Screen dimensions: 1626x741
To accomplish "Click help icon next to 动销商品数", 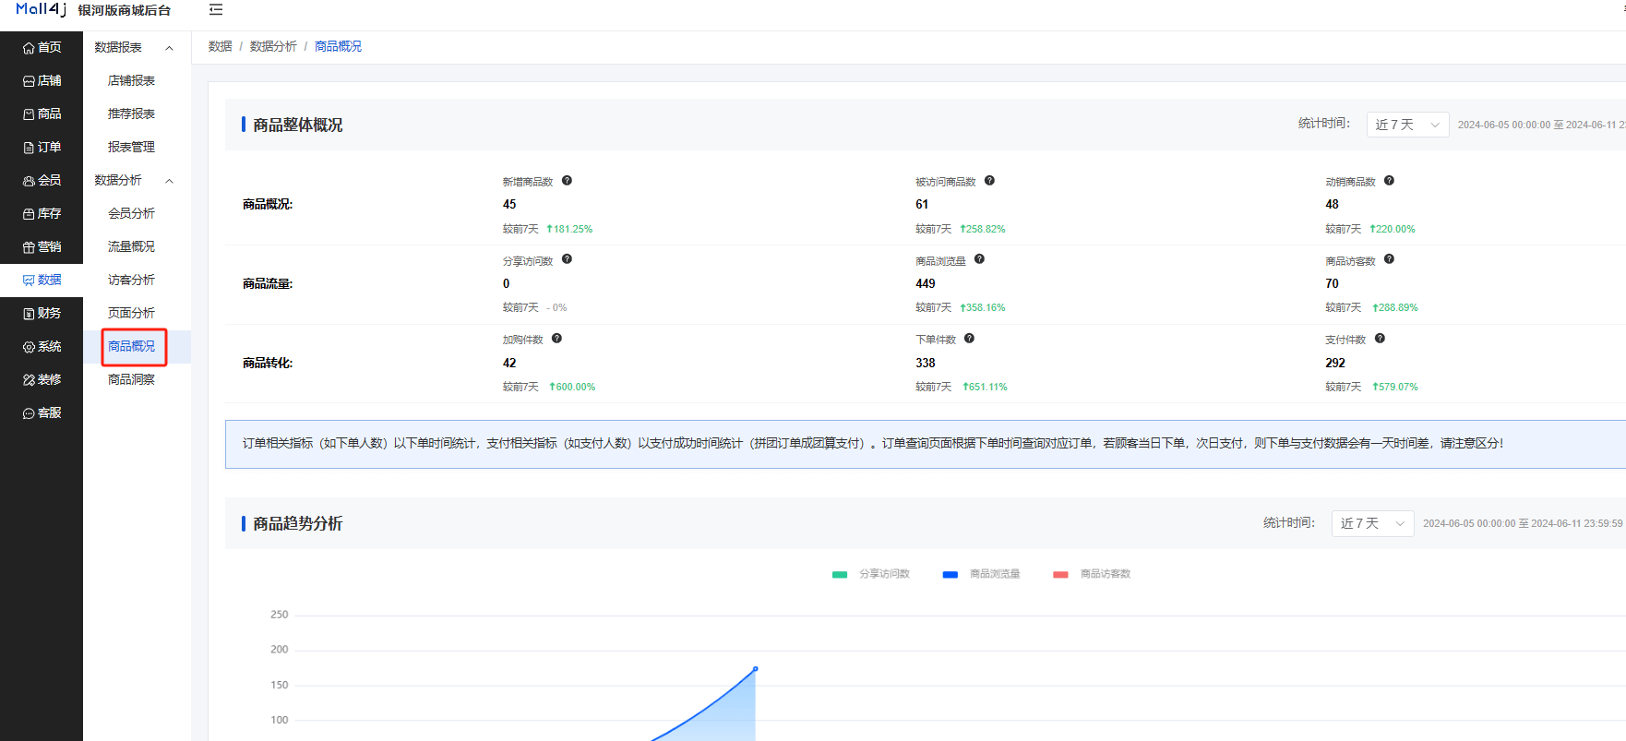I will pyautogui.click(x=1389, y=181).
